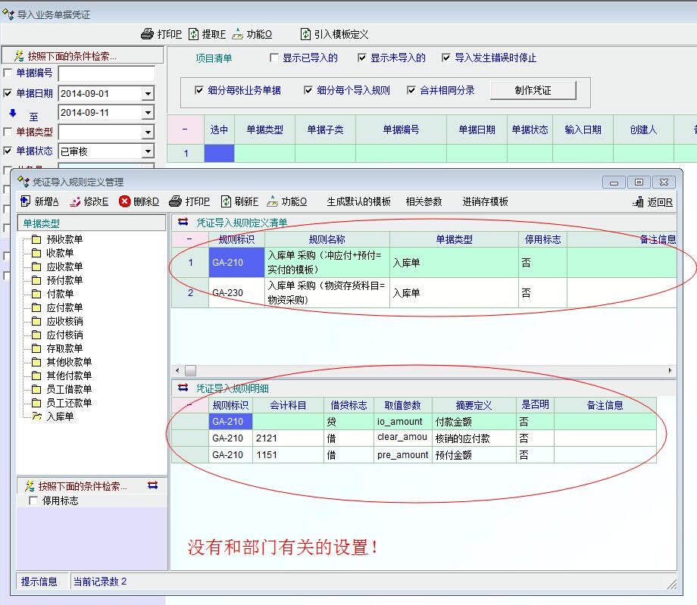Select 付款单 in the 单据类型 tree
Image resolution: width=697 pixels, height=605 pixels.
coord(59,294)
